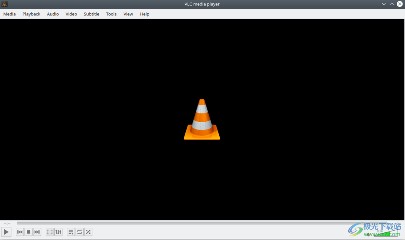Open extended settings equalizer panel
Viewport: 405px width, 240px height.
coord(58,232)
